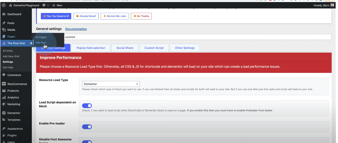338x143 pixels.
Task: Click Remind Me Later button
Action: pos(115,16)
